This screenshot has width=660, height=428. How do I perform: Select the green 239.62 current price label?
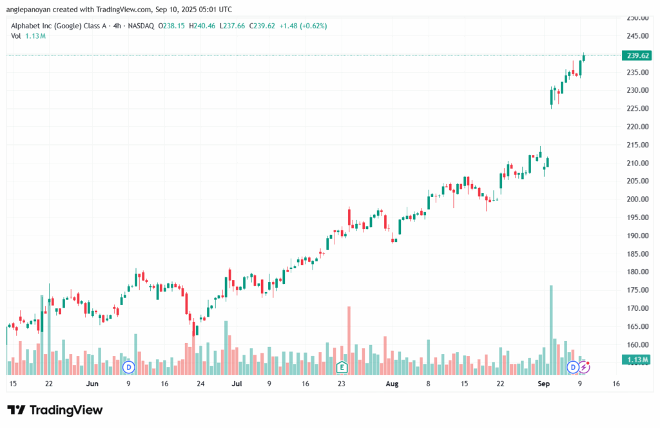tap(636, 56)
